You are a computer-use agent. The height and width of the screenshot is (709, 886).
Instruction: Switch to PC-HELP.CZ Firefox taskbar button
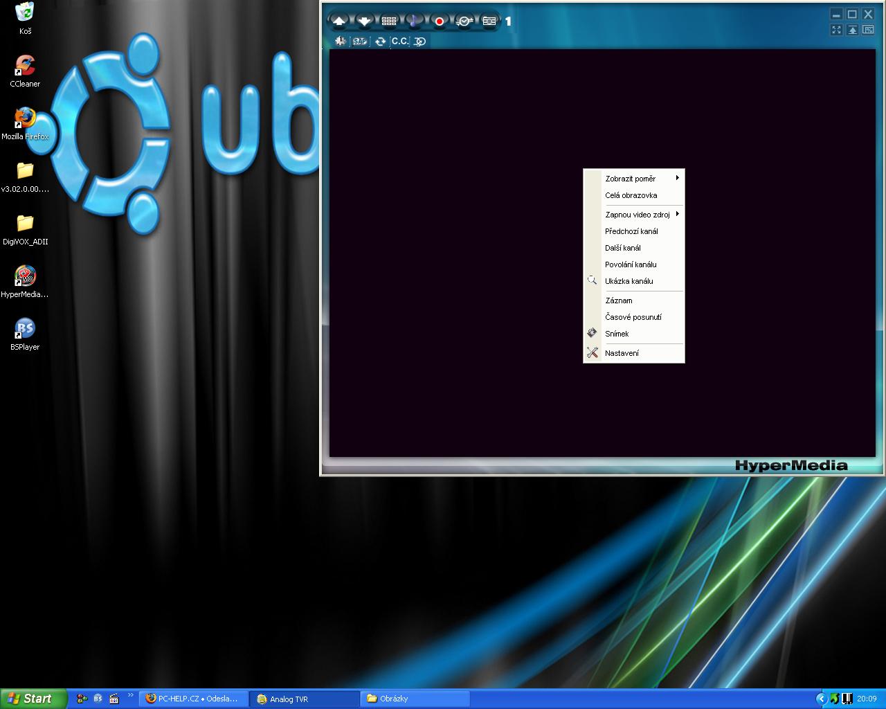point(193,699)
